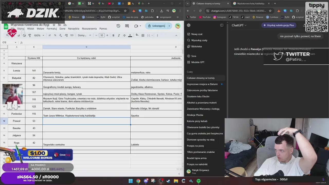Toggle the ChatGPT sidebar panel
This screenshot has height=185, width=329.
pyautogui.click(x=222, y=25)
